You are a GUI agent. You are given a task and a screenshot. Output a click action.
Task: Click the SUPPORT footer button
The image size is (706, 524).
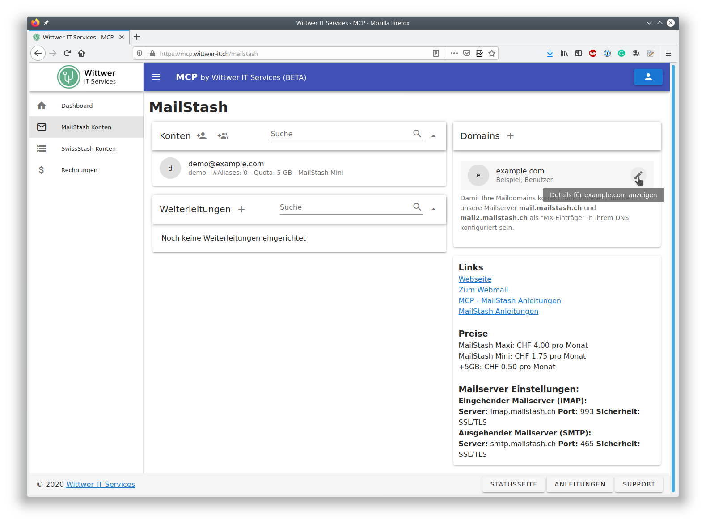point(639,484)
